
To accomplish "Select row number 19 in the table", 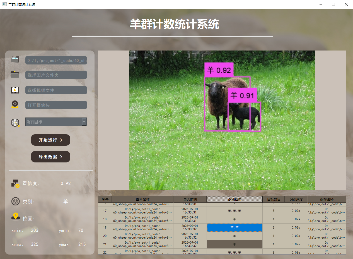I will [x=105, y=227].
